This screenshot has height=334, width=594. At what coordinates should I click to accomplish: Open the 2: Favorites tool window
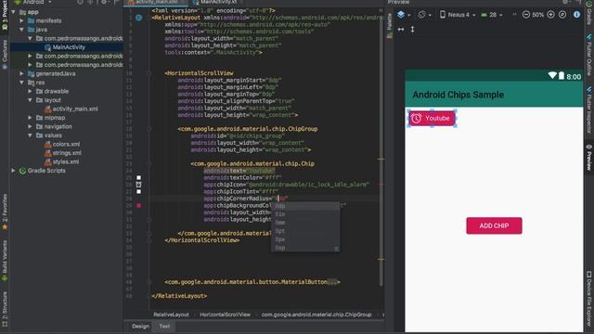click(5, 212)
